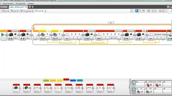This screenshot has width=172, height=96.
Task: Open the blue Advanced blocks palette
Action: [73, 80]
